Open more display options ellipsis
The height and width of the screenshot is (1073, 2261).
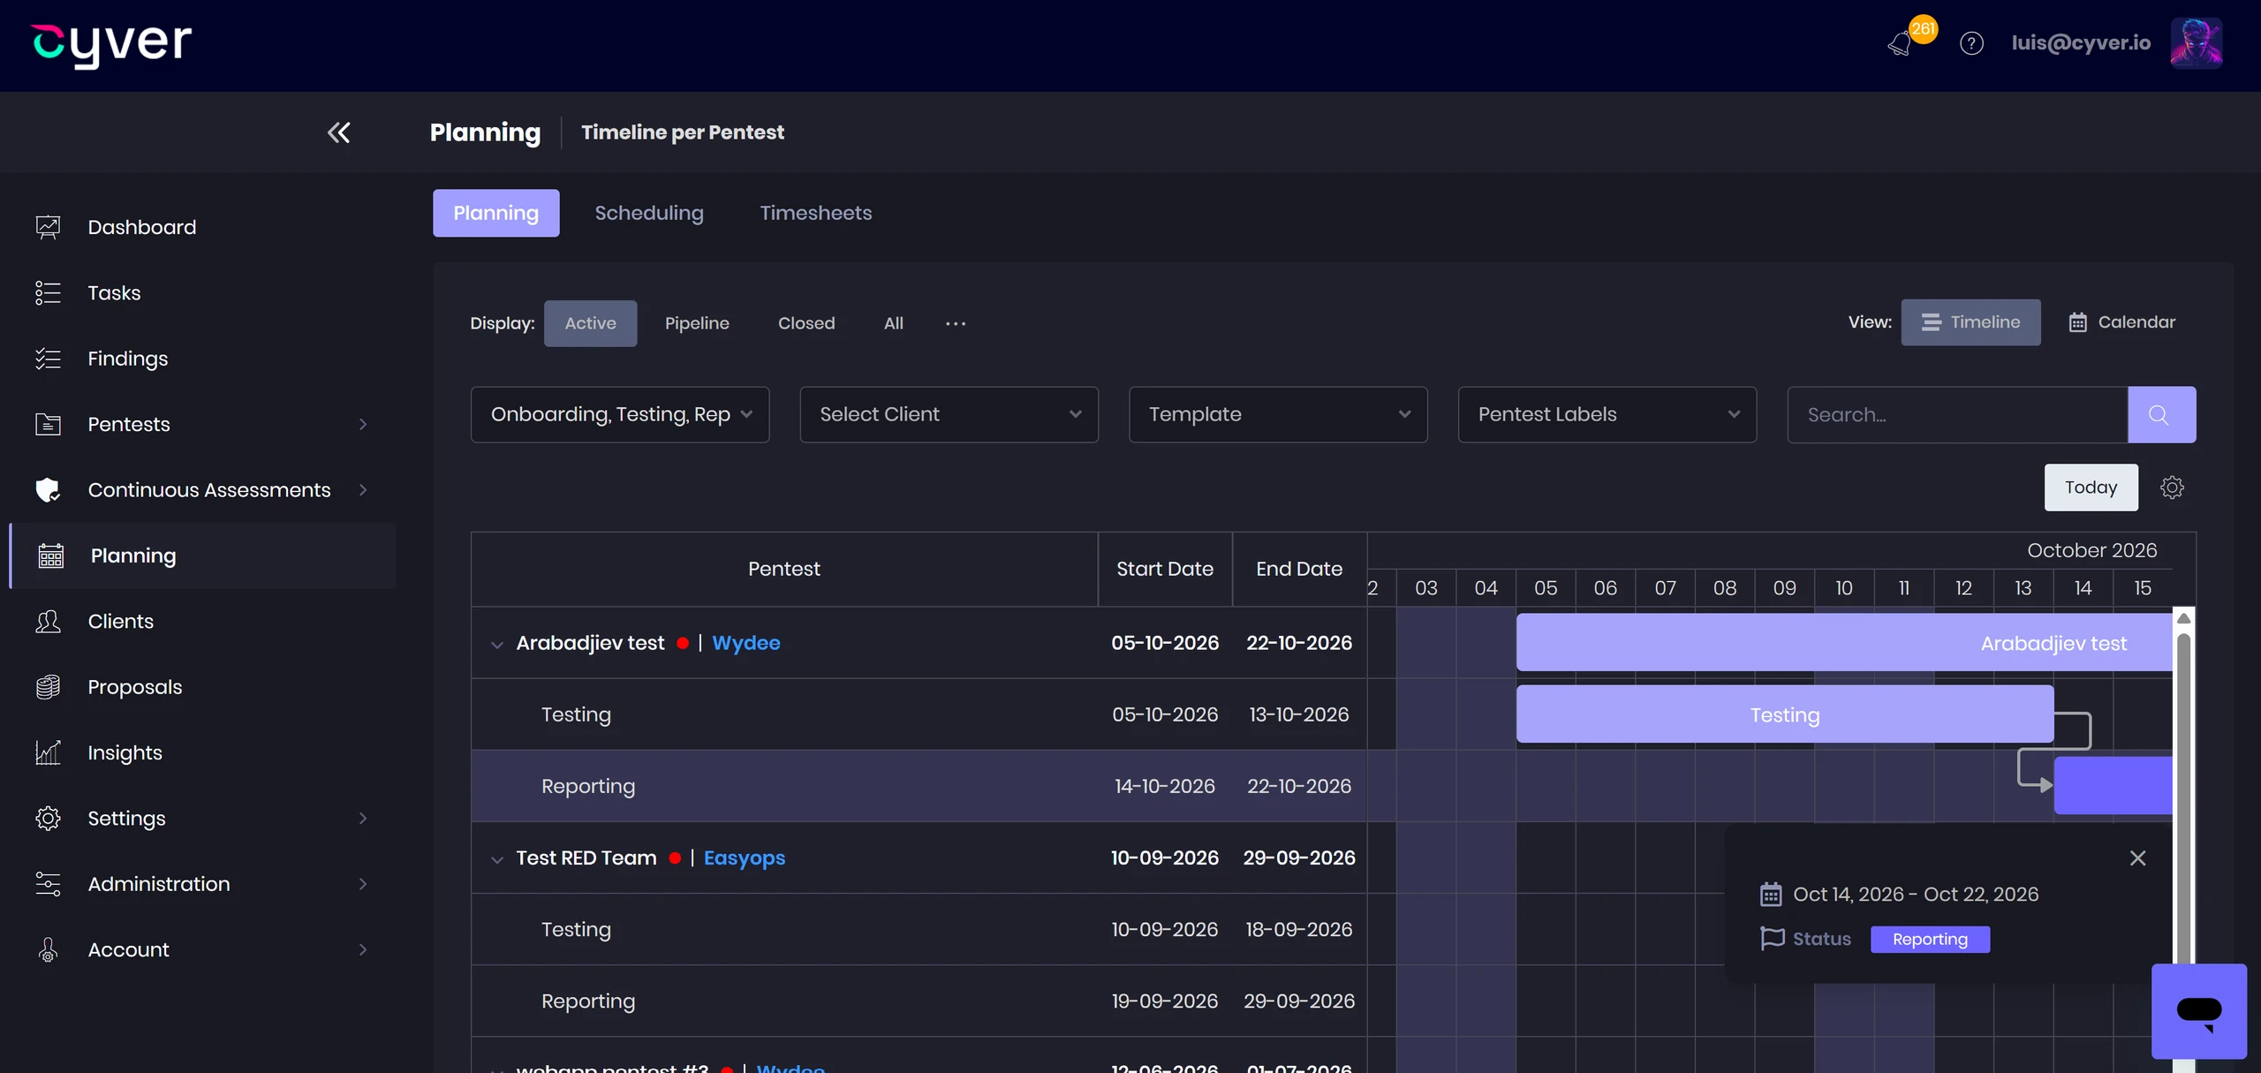955,323
